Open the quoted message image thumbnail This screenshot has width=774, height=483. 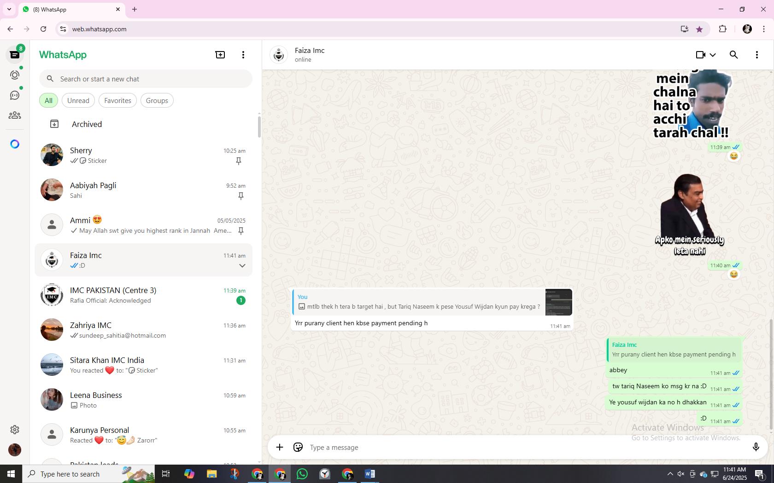click(x=558, y=302)
